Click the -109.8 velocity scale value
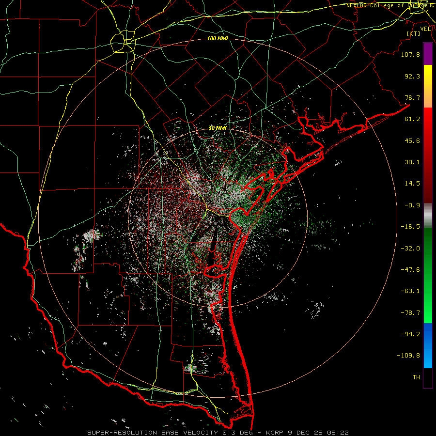Viewport: 436px width, 436px height. [x=408, y=356]
